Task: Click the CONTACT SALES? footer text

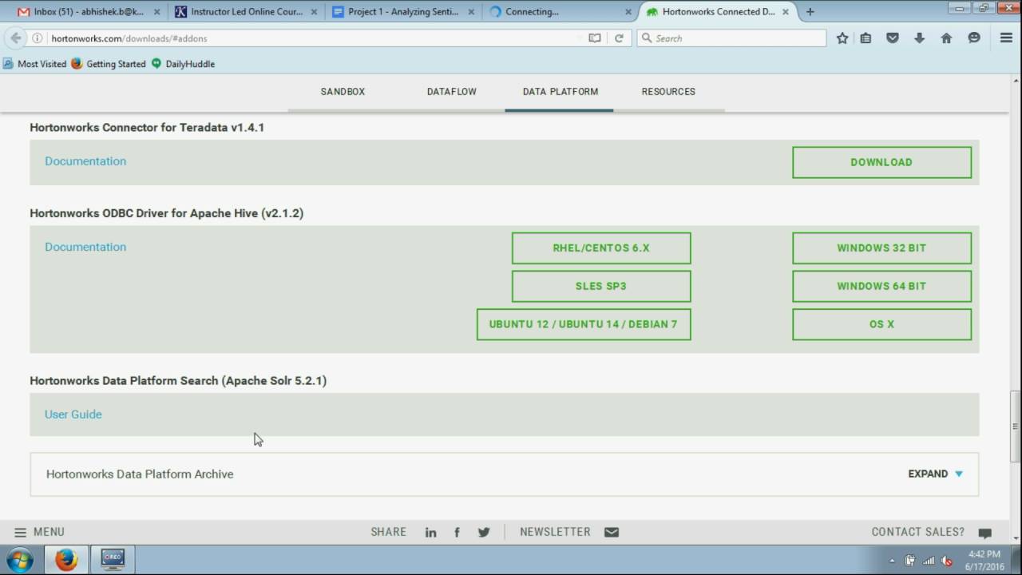Action: point(918,532)
